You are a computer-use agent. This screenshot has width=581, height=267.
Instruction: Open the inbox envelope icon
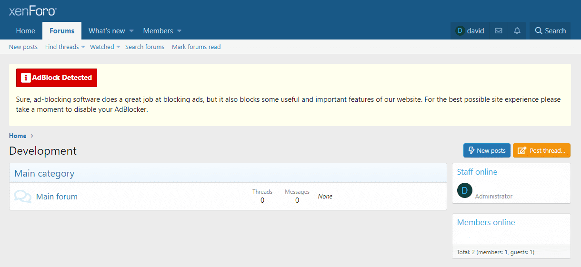(499, 31)
